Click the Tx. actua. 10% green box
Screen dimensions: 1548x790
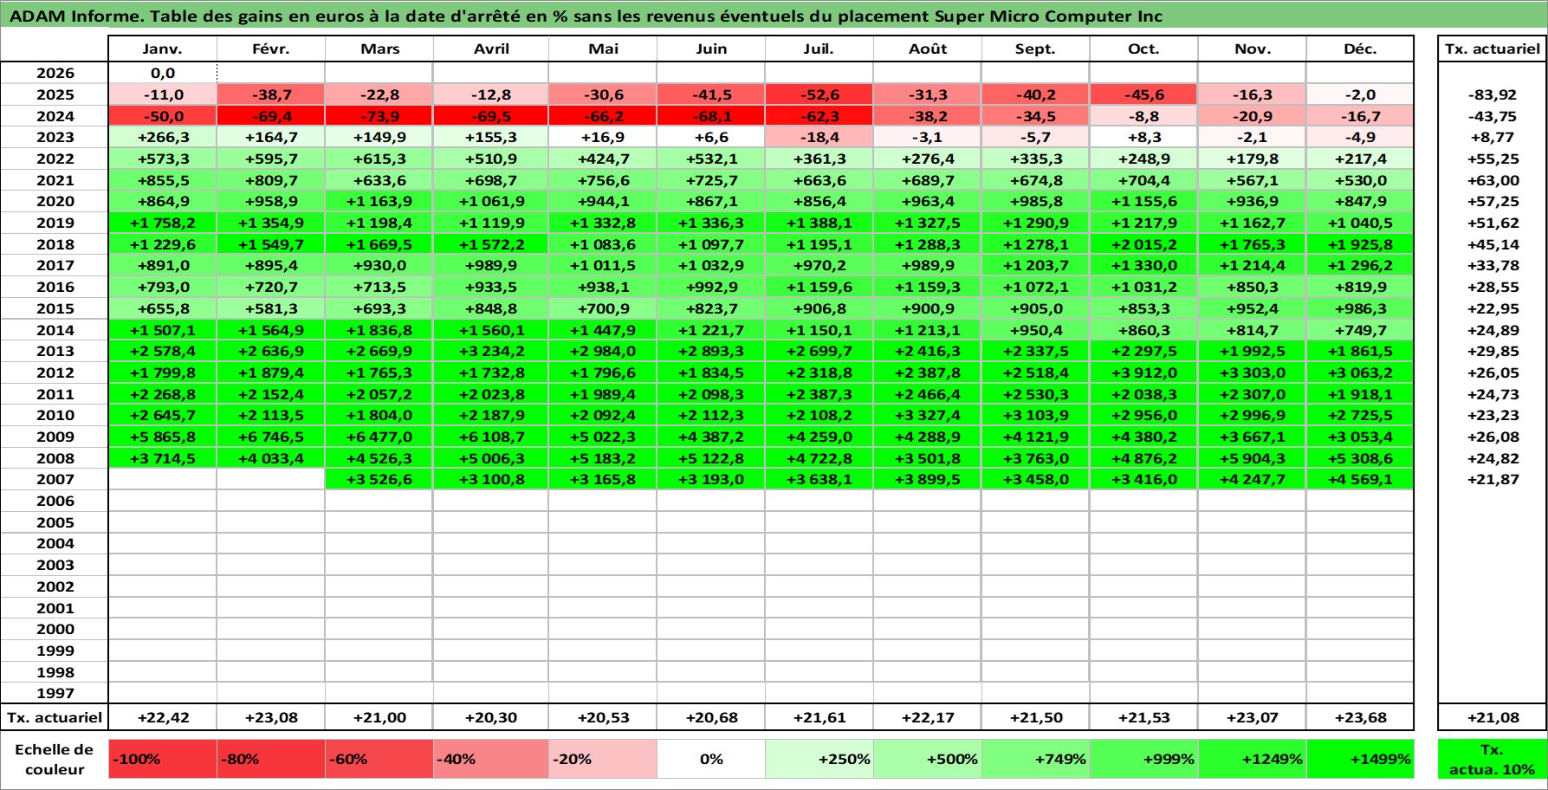tap(1492, 759)
